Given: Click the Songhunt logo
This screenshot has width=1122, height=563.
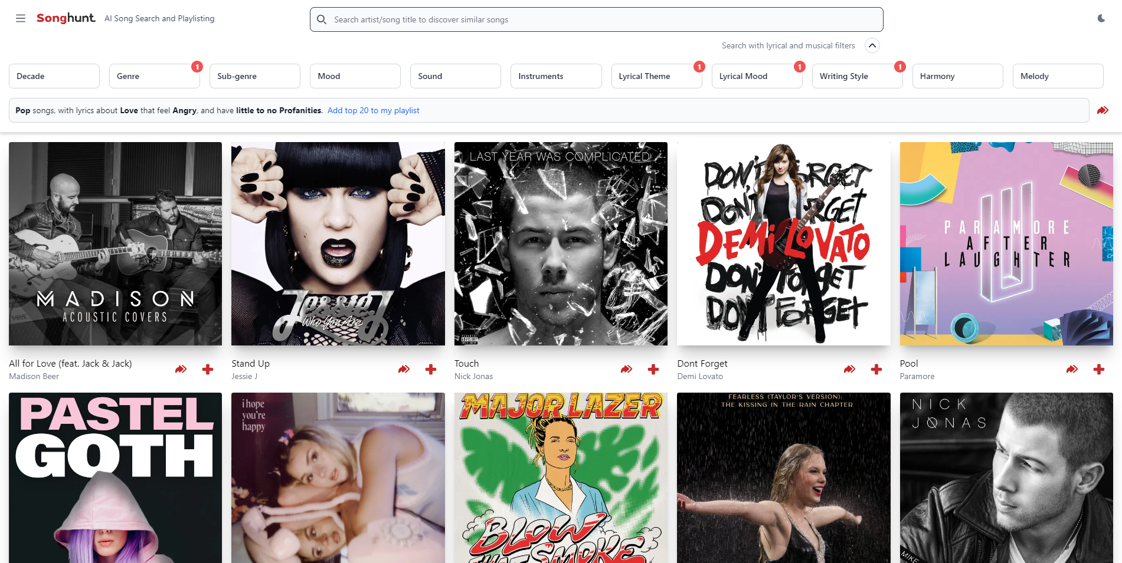Looking at the screenshot, I should pyautogui.click(x=66, y=18).
